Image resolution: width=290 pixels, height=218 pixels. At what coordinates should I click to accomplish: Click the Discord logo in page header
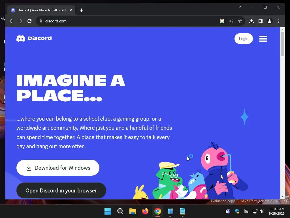(x=34, y=38)
